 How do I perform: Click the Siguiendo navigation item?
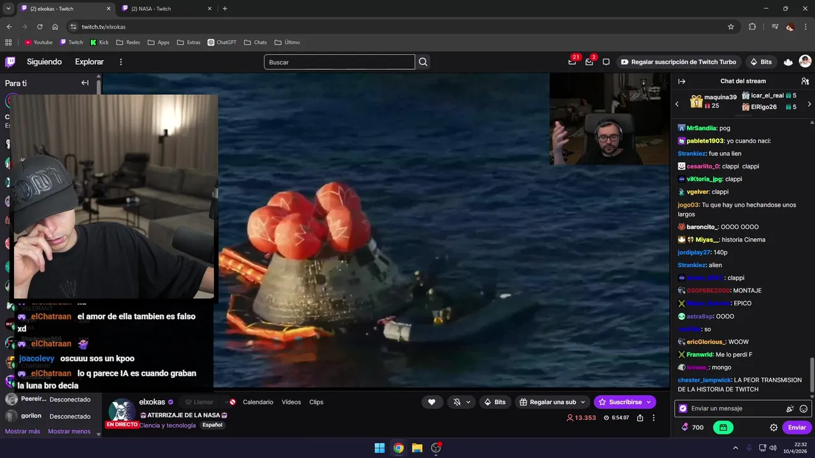pos(45,62)
